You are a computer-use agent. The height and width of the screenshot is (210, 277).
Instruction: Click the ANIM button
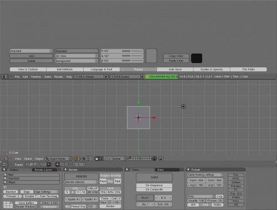[x=154, y=177]
